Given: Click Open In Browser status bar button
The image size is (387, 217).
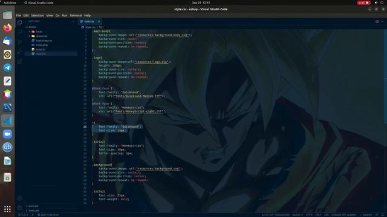Looking at the screenshot, I should [x=48, y=215].
